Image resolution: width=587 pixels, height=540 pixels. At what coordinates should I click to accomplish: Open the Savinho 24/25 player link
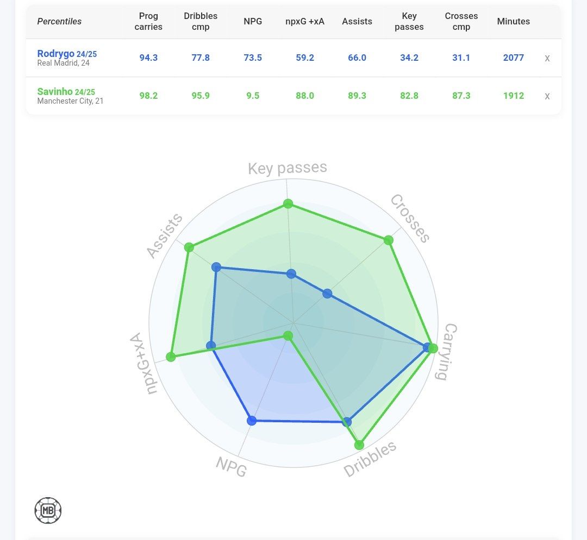(x=66, y=92)
